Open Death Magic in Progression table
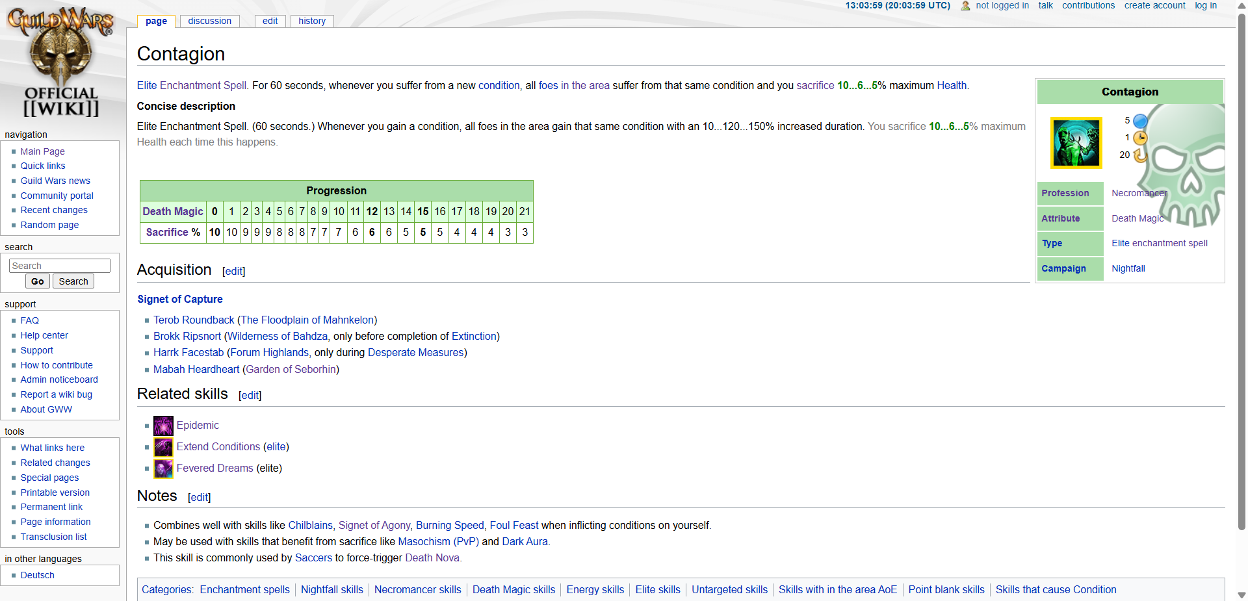This screenshot has width=1248, height=601. pyautogui.click(x=173, y=211)
